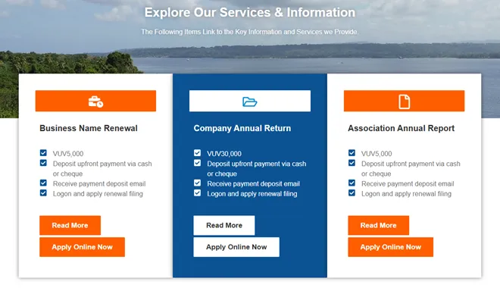The height and width of the screenshot is (291, 500).
Task: Open Read More for Company Annual Return
Action: pyautogui.click(x=224, y=225)
